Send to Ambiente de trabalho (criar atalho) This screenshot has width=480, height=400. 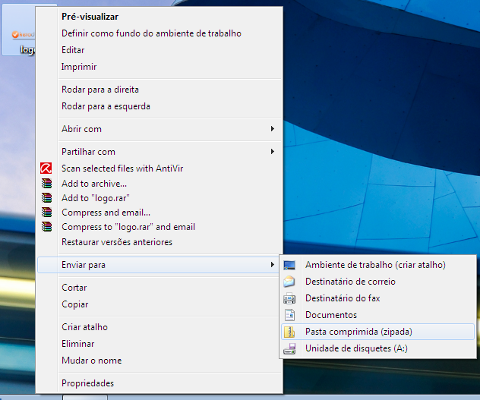pyautogui.click(x=377, y=265)
